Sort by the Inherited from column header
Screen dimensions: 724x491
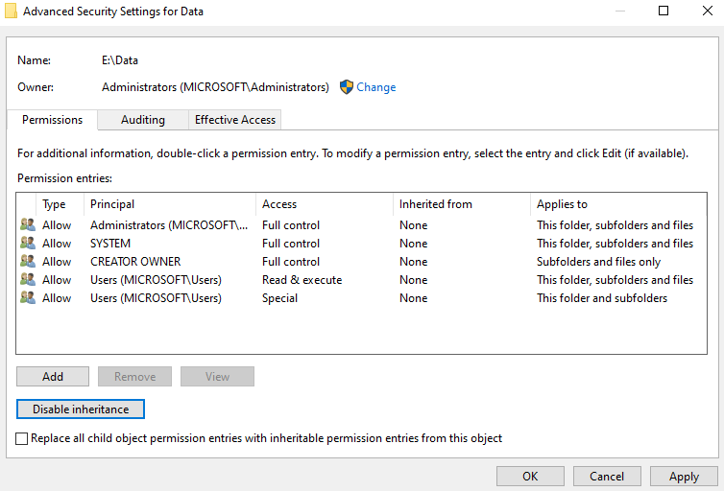tap(462, 204)
